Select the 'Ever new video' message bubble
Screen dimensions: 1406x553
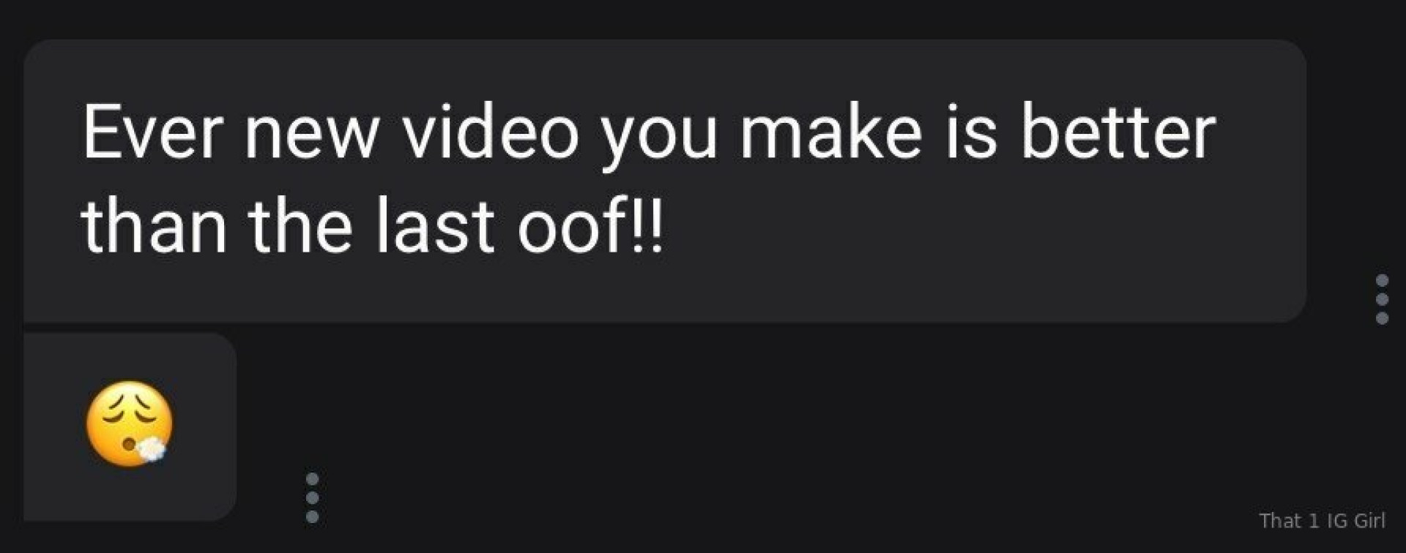tap(665, 181)
